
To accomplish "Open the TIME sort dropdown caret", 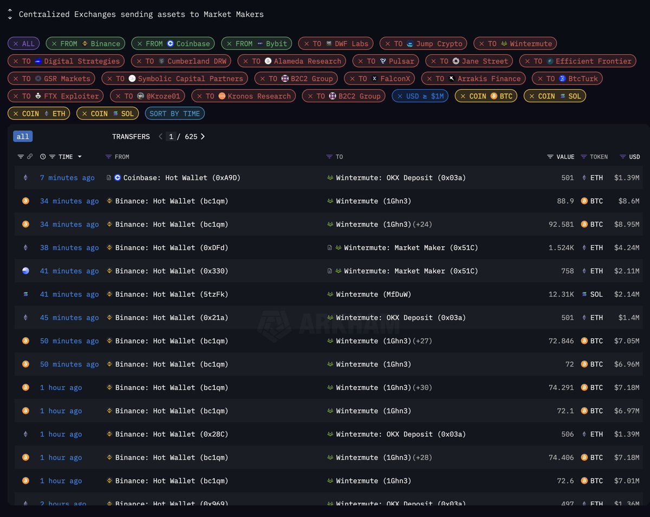I will (80, 157).
